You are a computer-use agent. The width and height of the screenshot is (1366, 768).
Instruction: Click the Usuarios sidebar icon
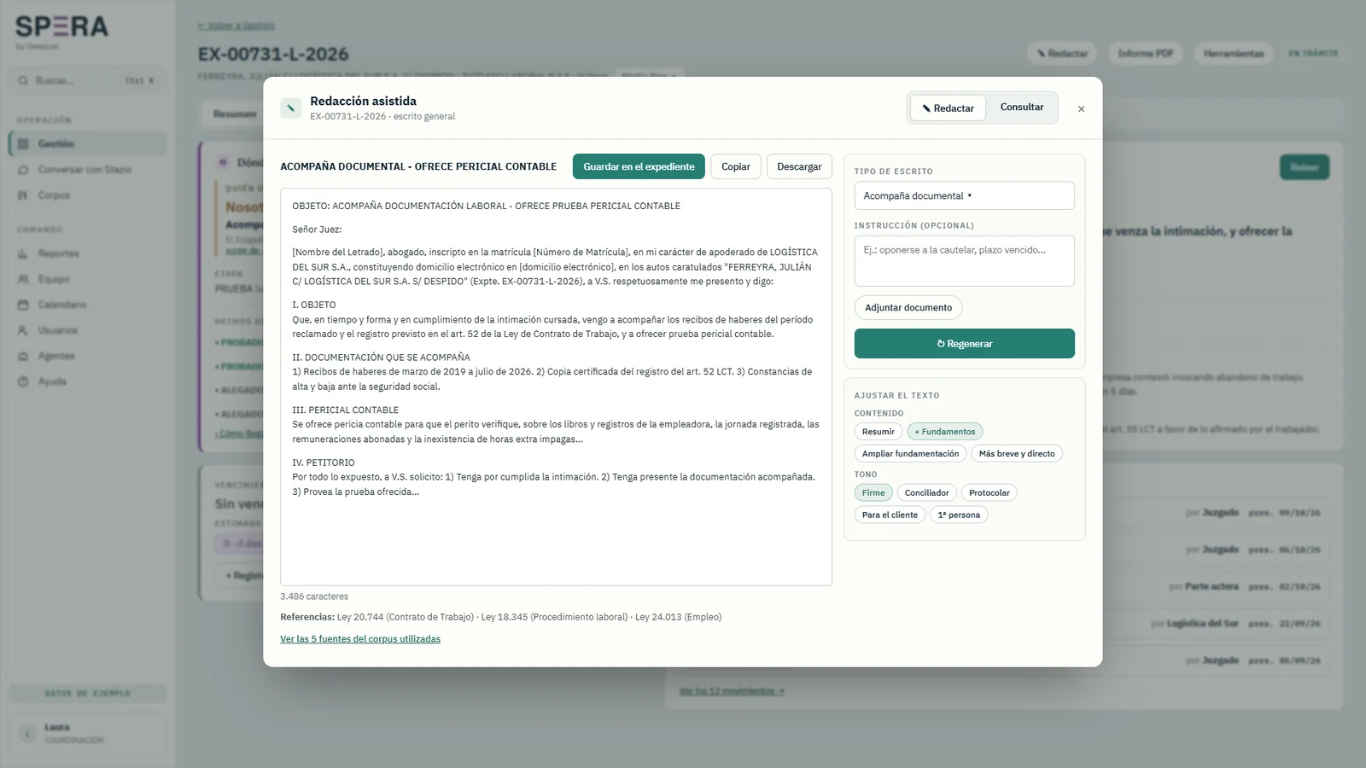click(23, 330)
